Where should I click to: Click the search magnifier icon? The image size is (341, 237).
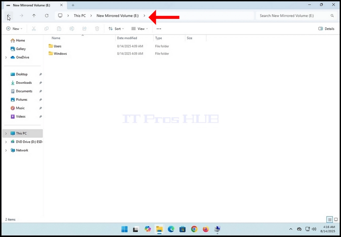tap(332, 16)
